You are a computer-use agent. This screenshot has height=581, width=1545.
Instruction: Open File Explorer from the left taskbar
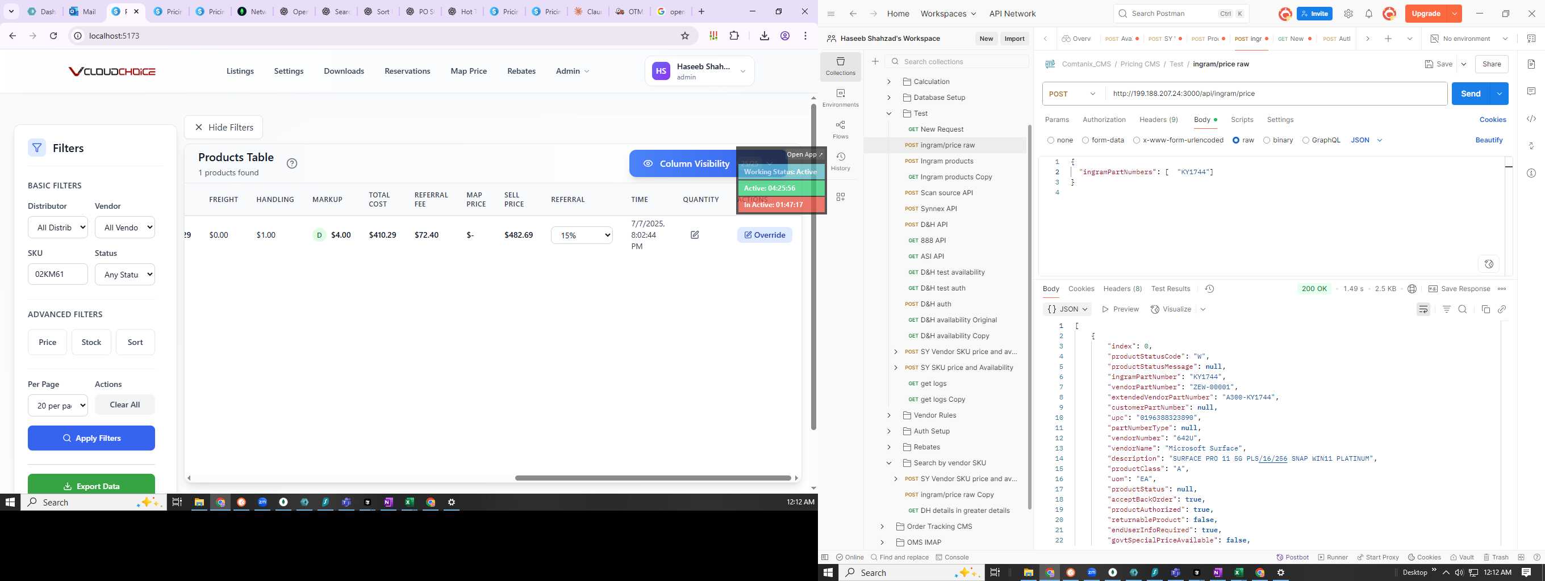199,502
